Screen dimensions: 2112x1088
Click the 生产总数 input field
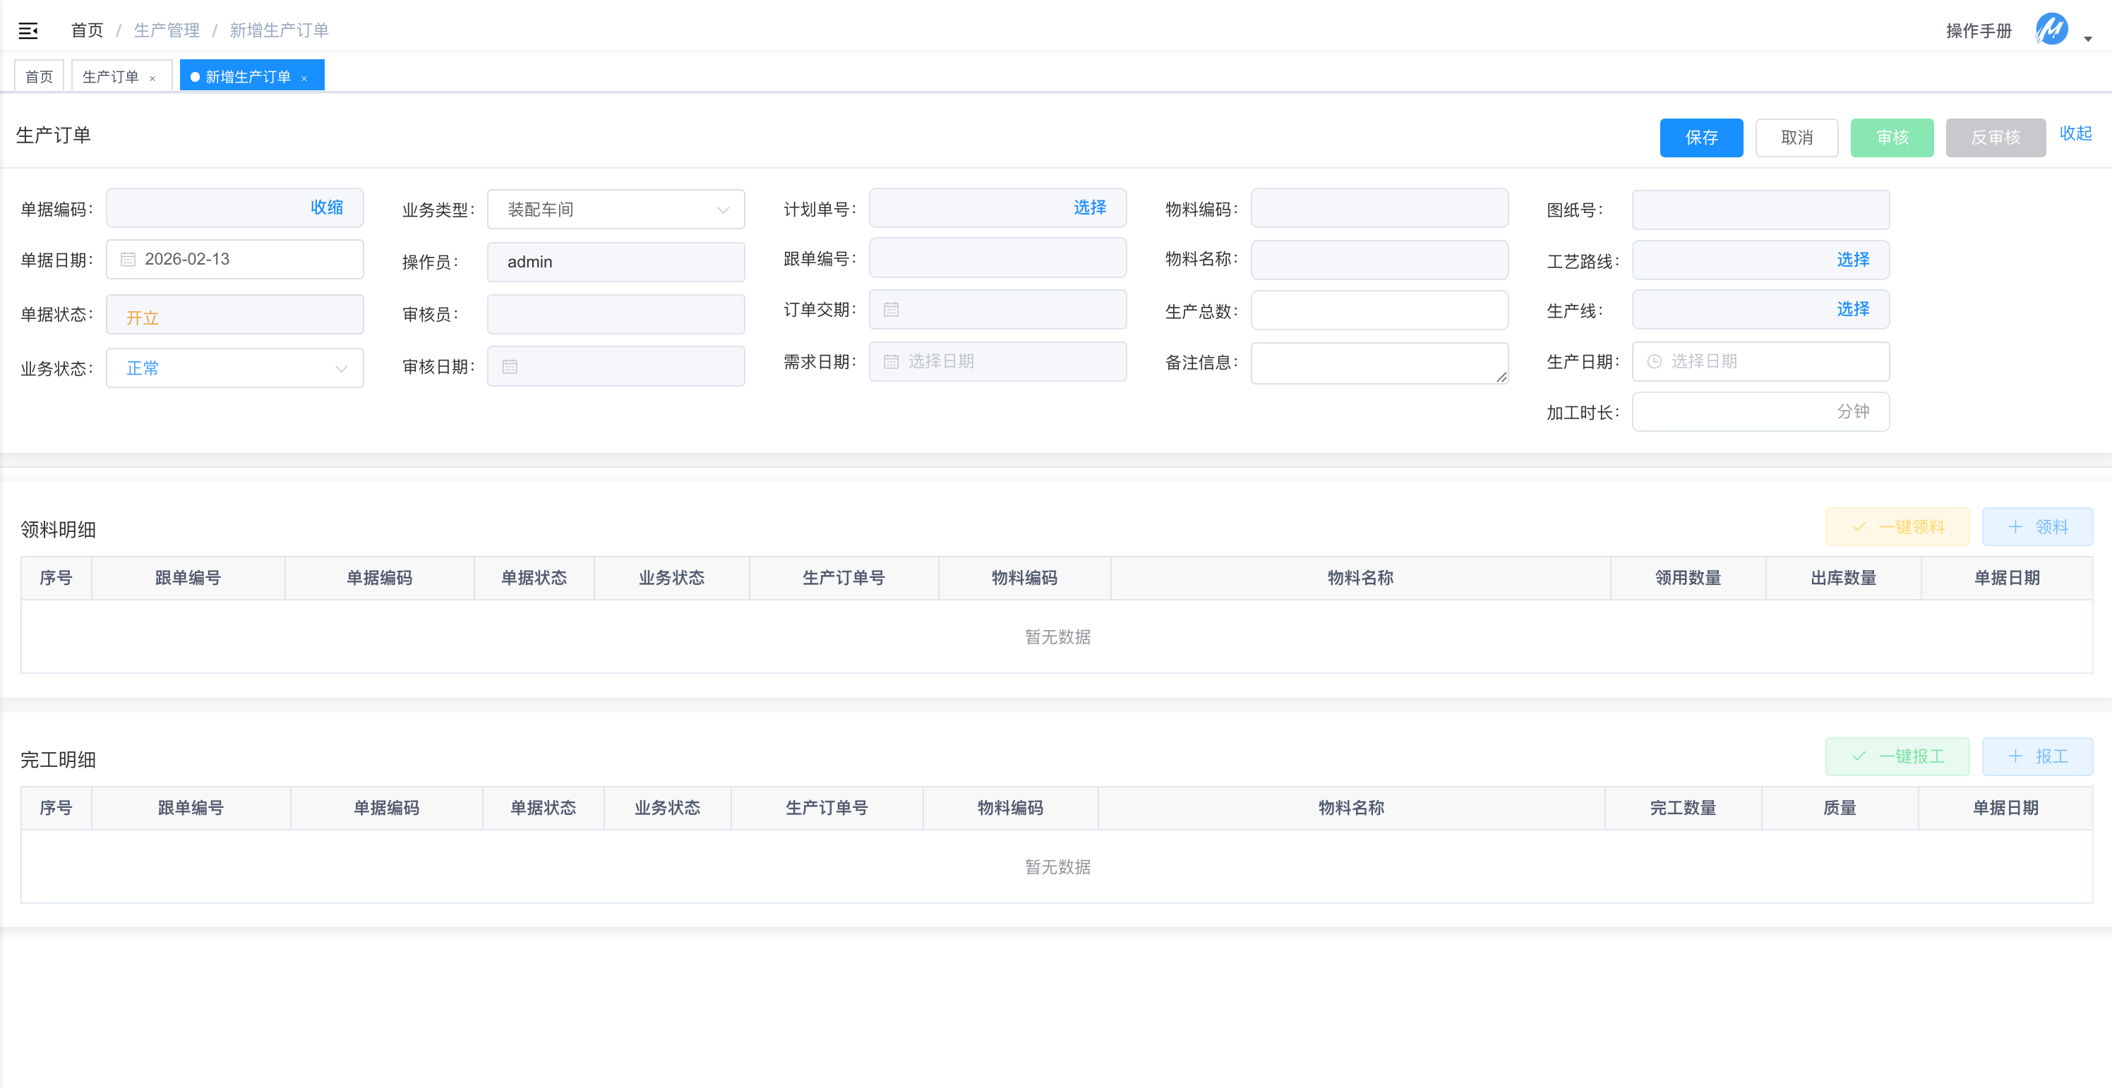tap(1379, 310)
